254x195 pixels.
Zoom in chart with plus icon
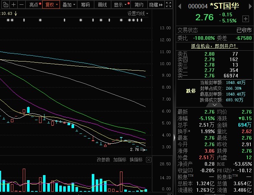[14, 5]
